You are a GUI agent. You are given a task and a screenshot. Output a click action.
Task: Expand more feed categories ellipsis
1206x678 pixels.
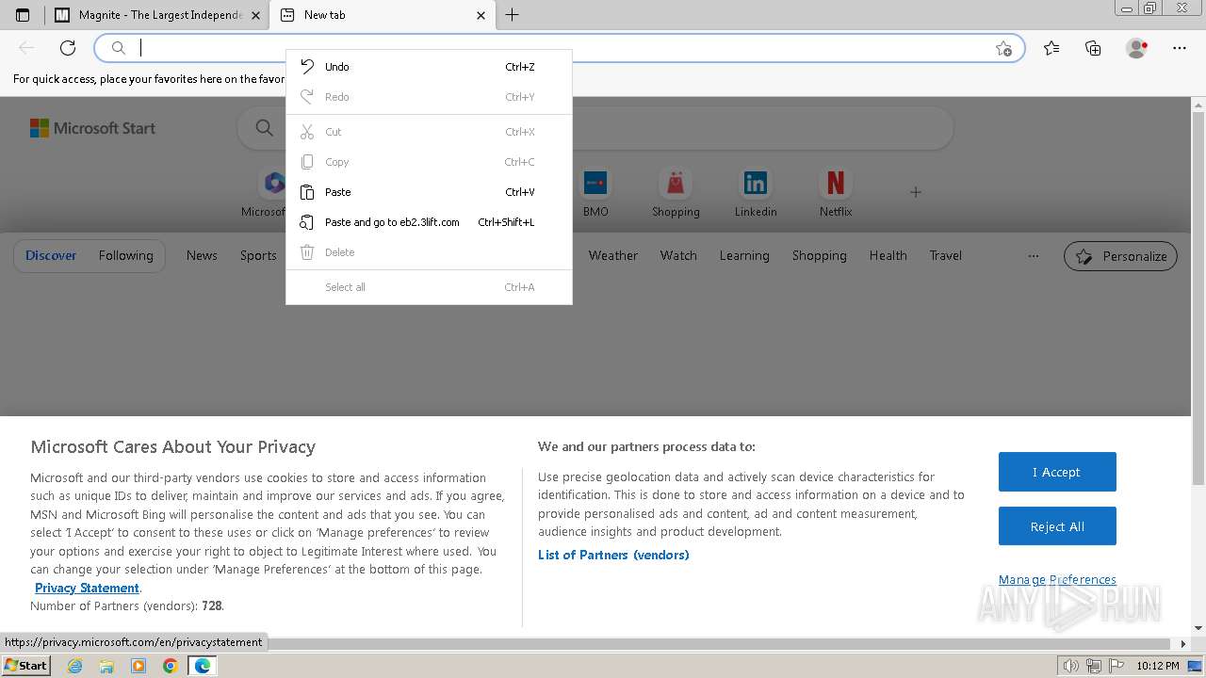(1034, 255)
